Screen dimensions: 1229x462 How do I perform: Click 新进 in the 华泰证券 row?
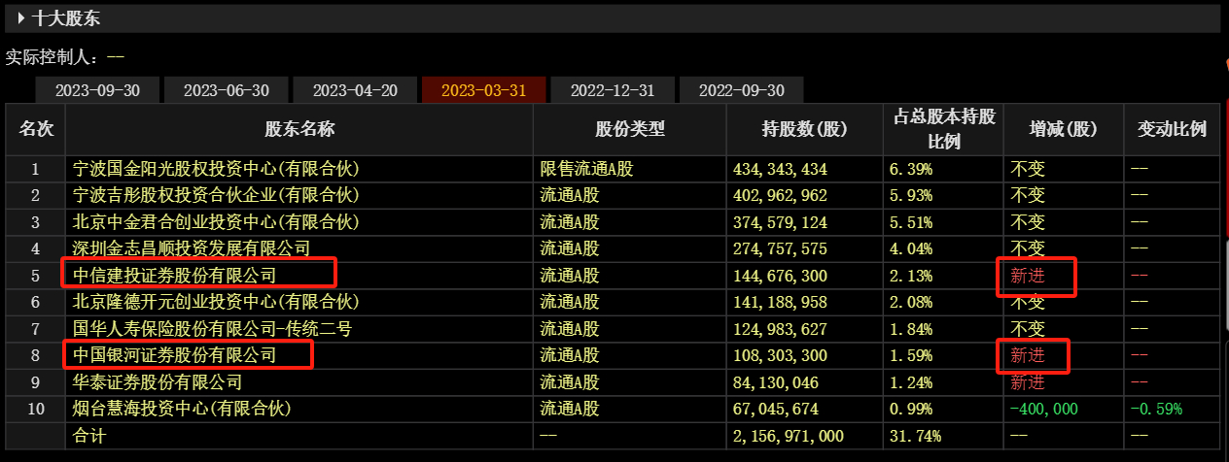1028,382
